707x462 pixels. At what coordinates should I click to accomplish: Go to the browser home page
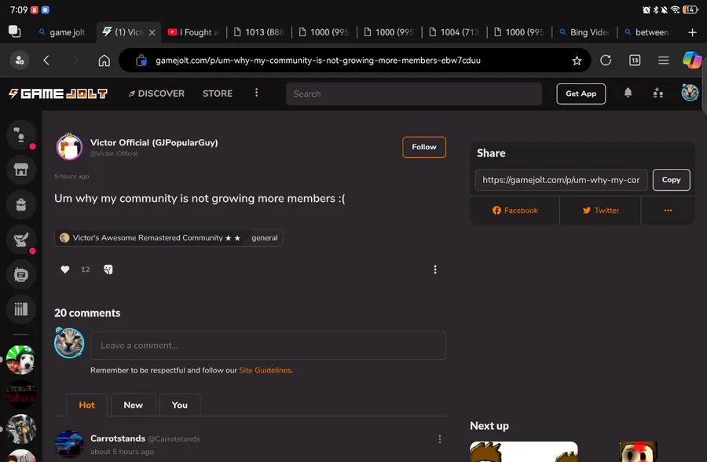point(104,60)
